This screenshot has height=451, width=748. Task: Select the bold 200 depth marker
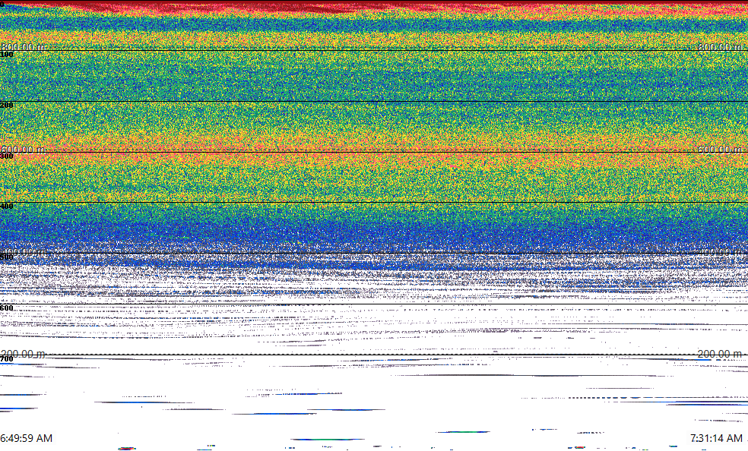pyautogui.click(x=7, y=106)
